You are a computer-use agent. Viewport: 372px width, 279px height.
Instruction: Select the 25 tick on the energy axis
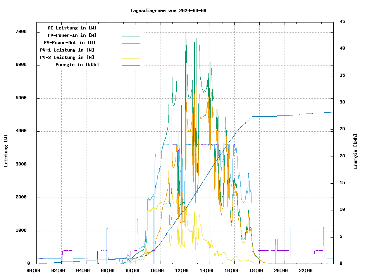pyautogui.click(x=342, y=129)
